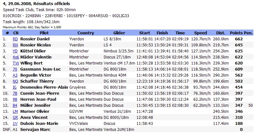Select the 1V link for Dubois Jean-Marie
This screenshot has width=256, height=136.
15,123
